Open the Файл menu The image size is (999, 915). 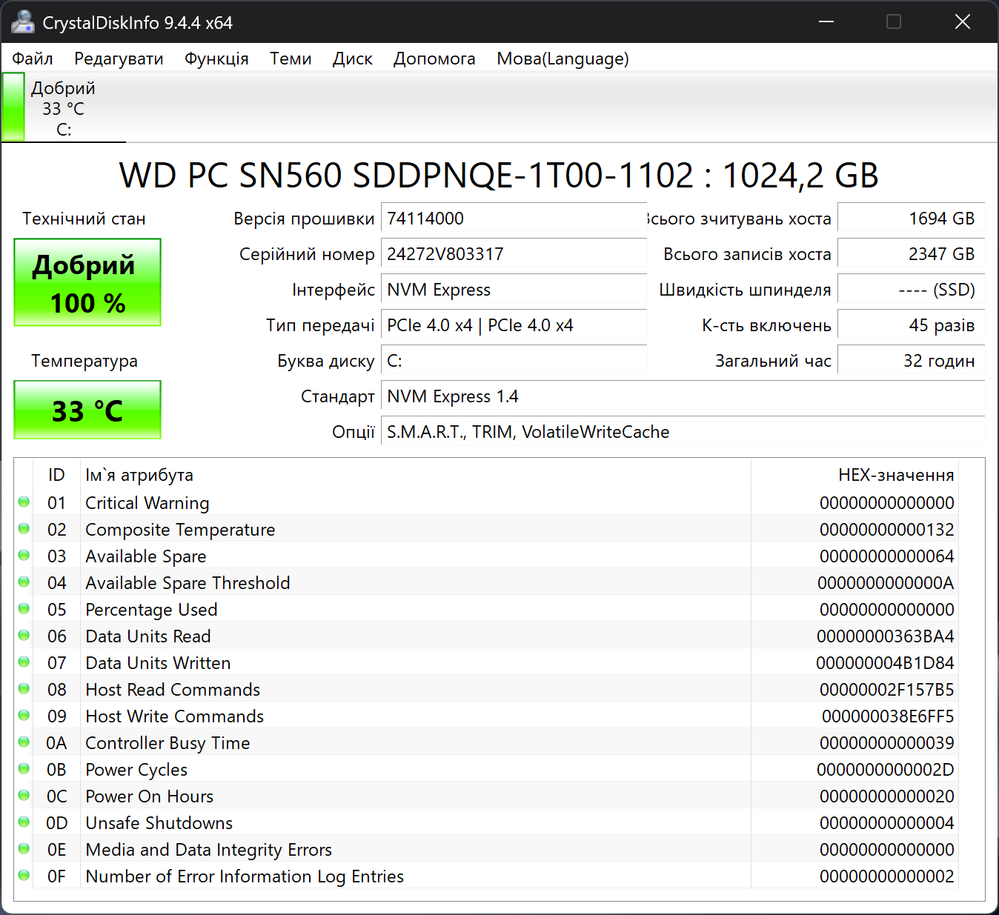[x=33, y=59]
